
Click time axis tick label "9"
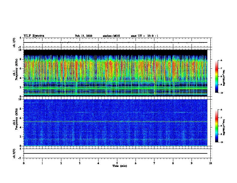click(192, 163)
